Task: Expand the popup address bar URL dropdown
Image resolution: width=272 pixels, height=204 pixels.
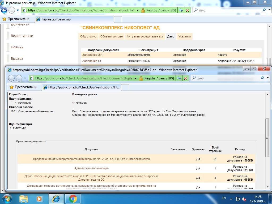Action: [x=136, y=78]
